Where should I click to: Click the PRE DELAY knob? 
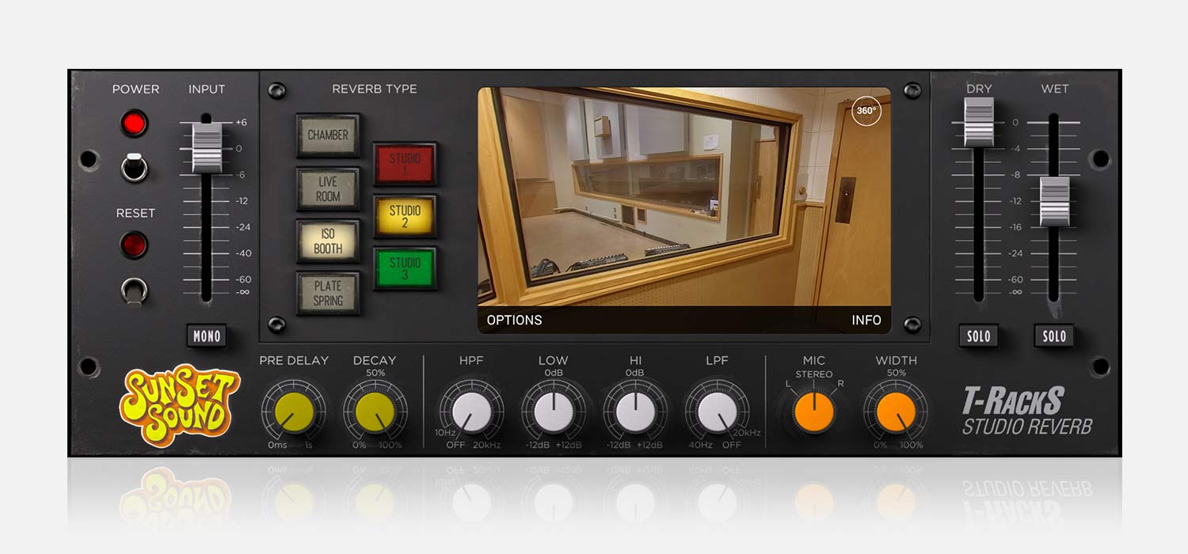(294, 412)
